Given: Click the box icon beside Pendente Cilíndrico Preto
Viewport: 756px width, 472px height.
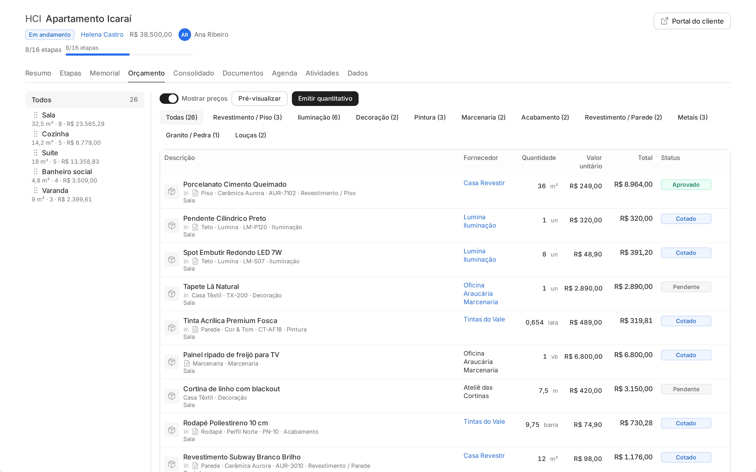Looking at the screenshot, I should pyautogui.click(x=171, y=226).
